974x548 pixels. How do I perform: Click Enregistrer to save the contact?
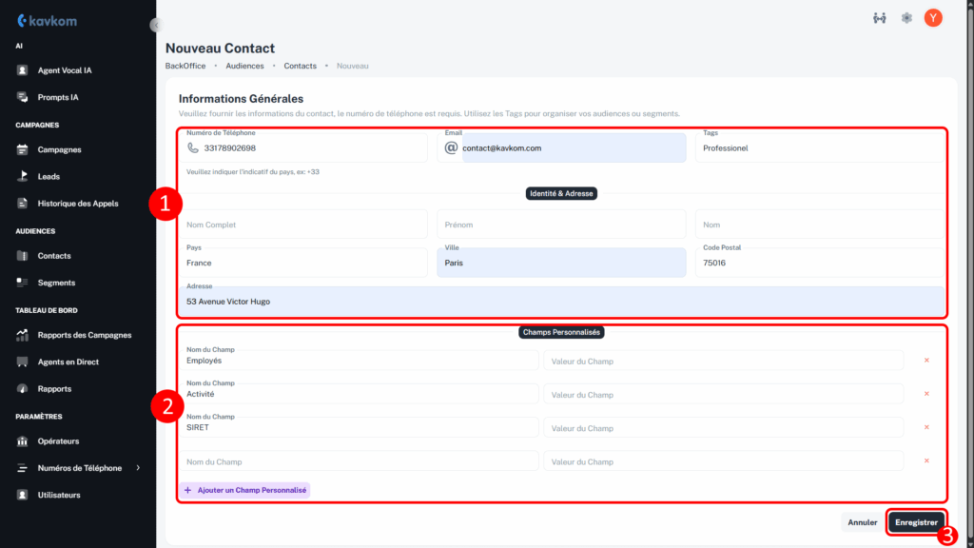coord(917,522)
